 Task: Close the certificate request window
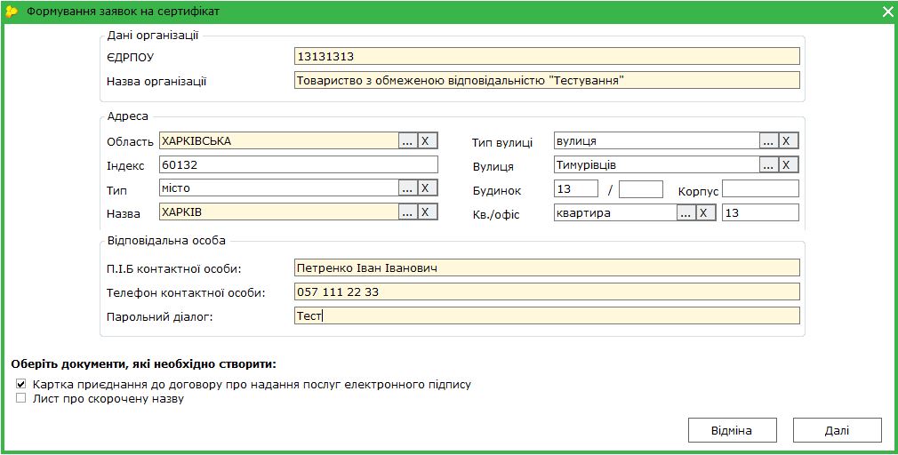[887, 11]
